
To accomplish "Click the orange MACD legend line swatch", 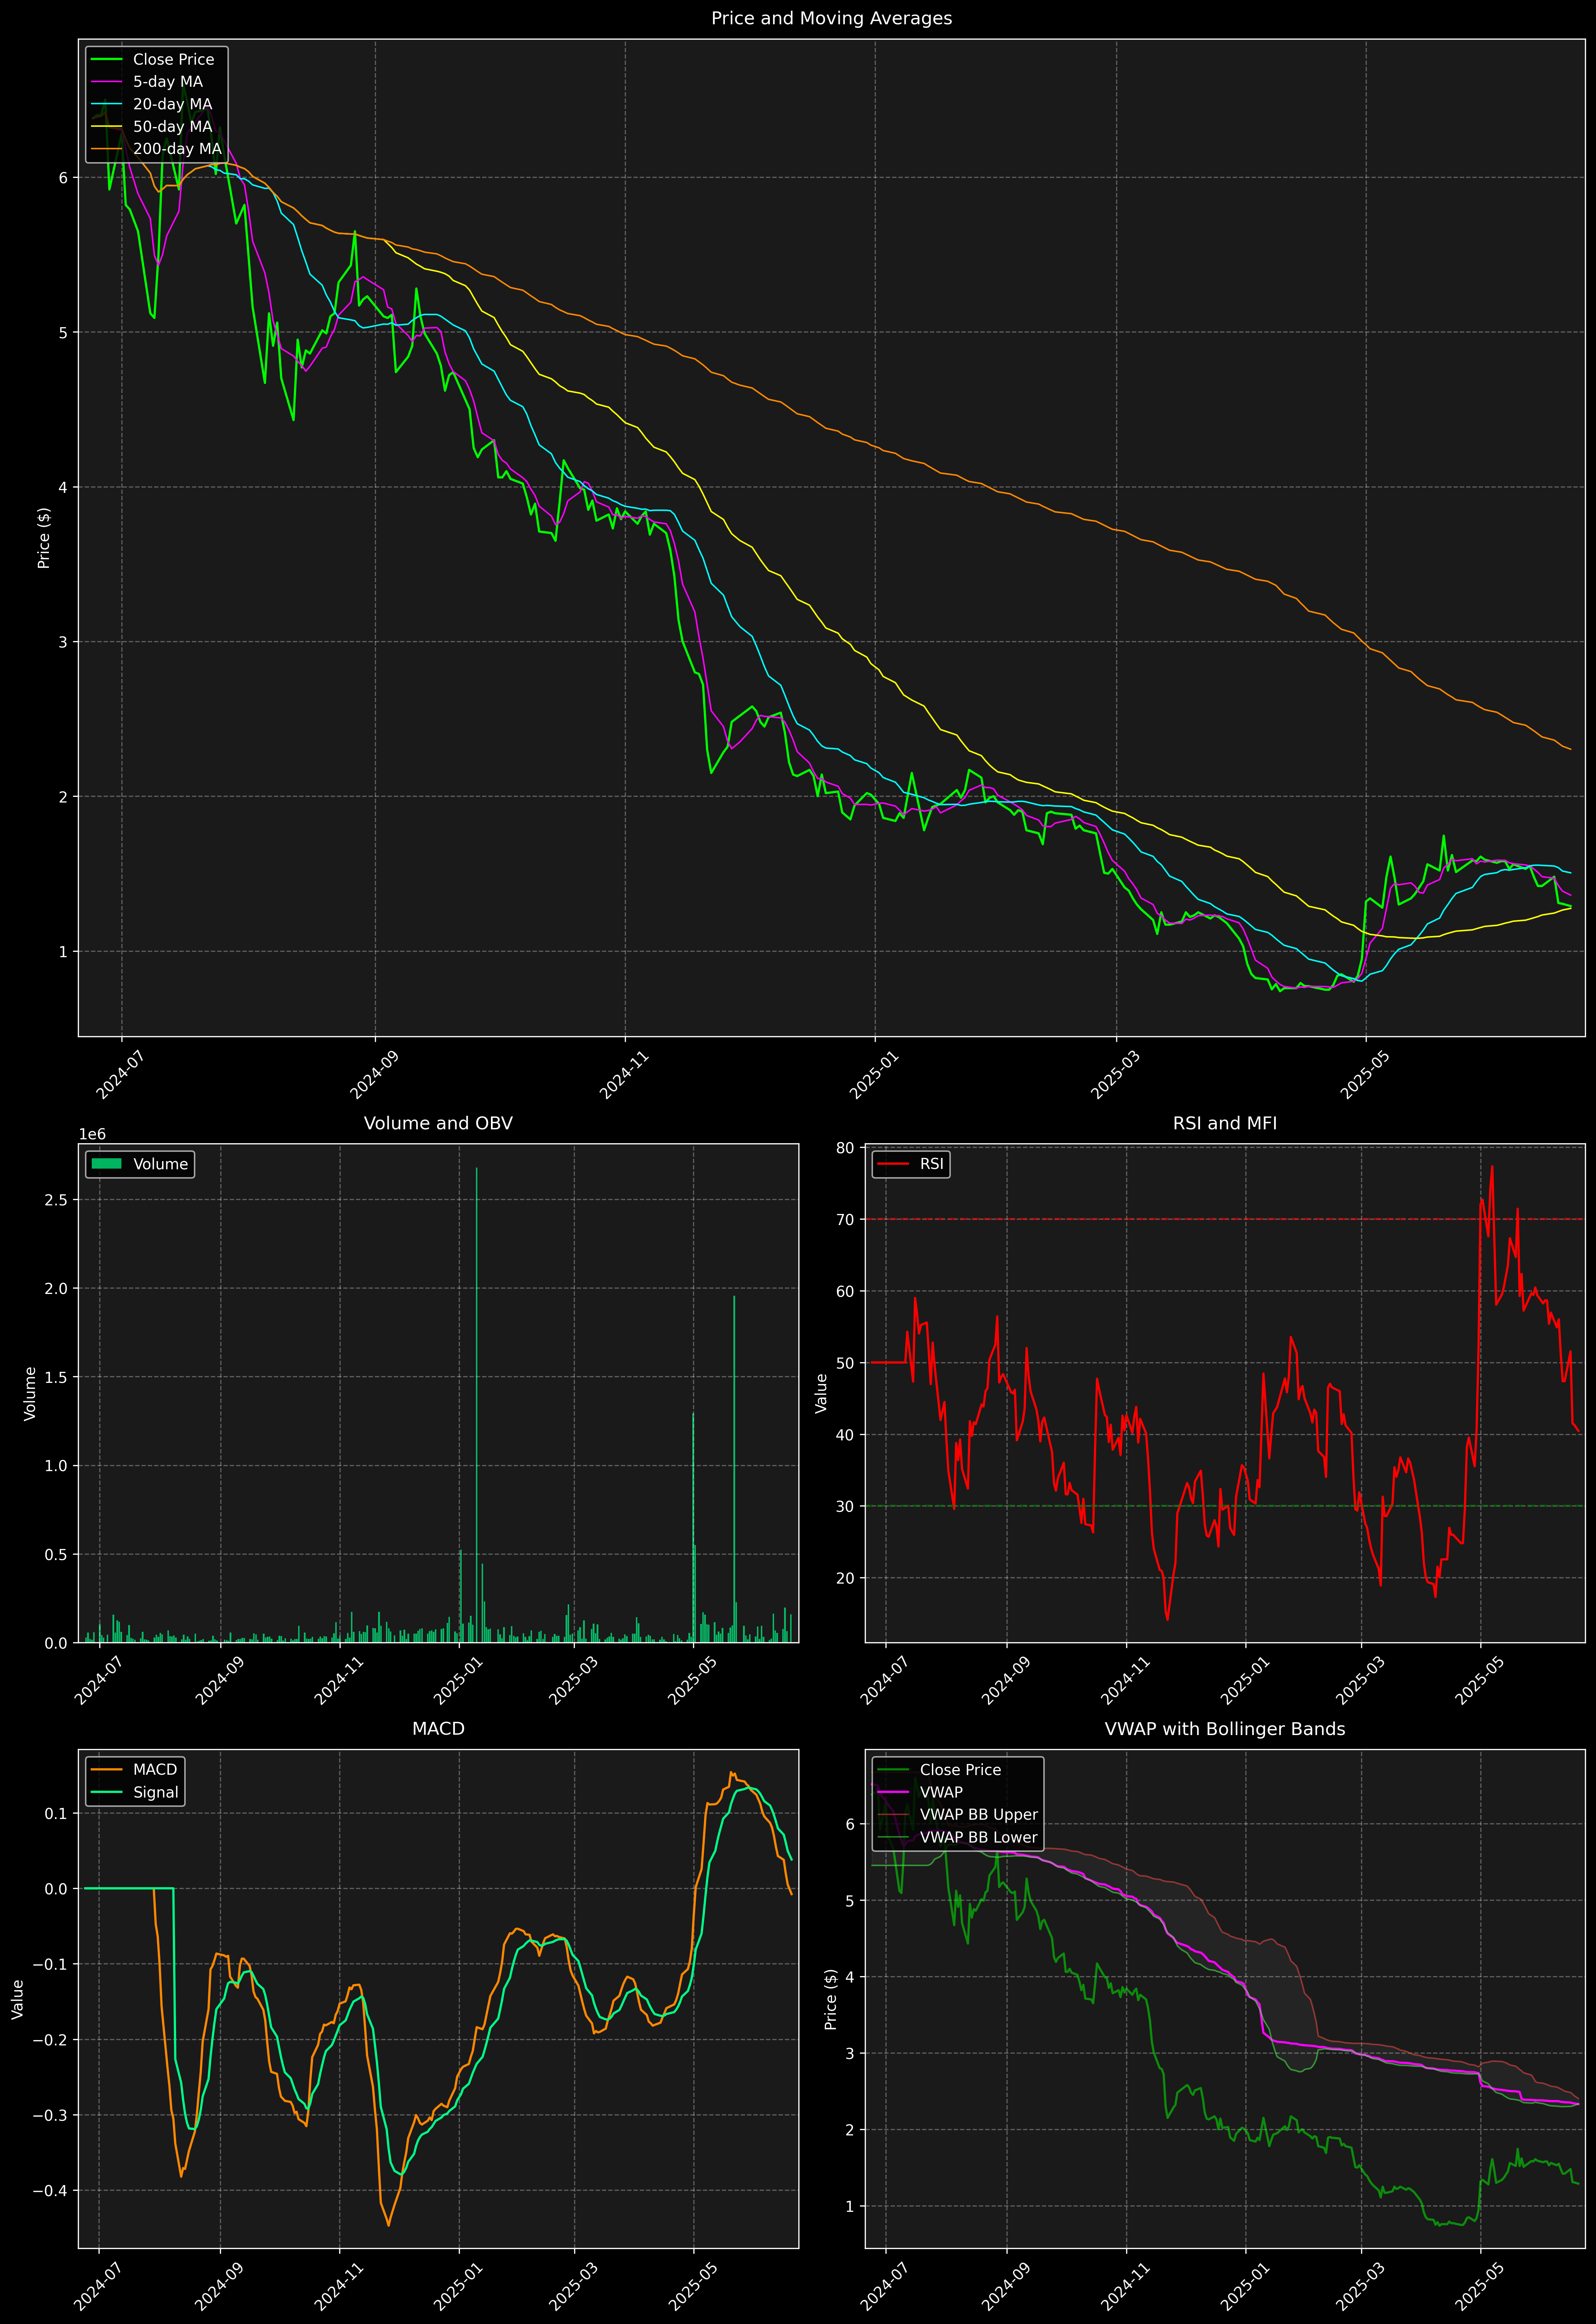I will coord(106,1770).
